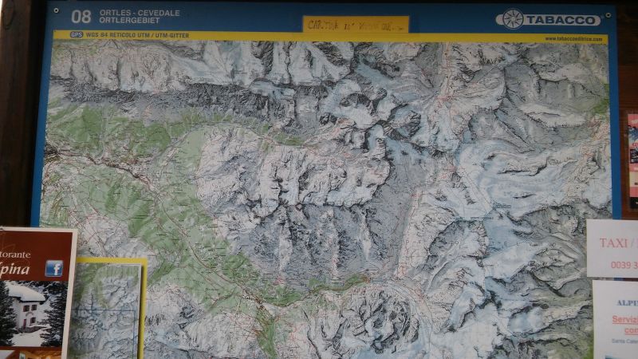Screen dimensions: 638x359
Task: Click the Alpina name on the restaurant flyer
Action: [15, 269]
